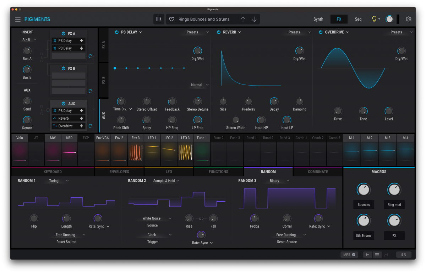The height and width of the screenshot is (273, 426).
Task: Open the preset library browser icon
Action: tap(159, 19)
